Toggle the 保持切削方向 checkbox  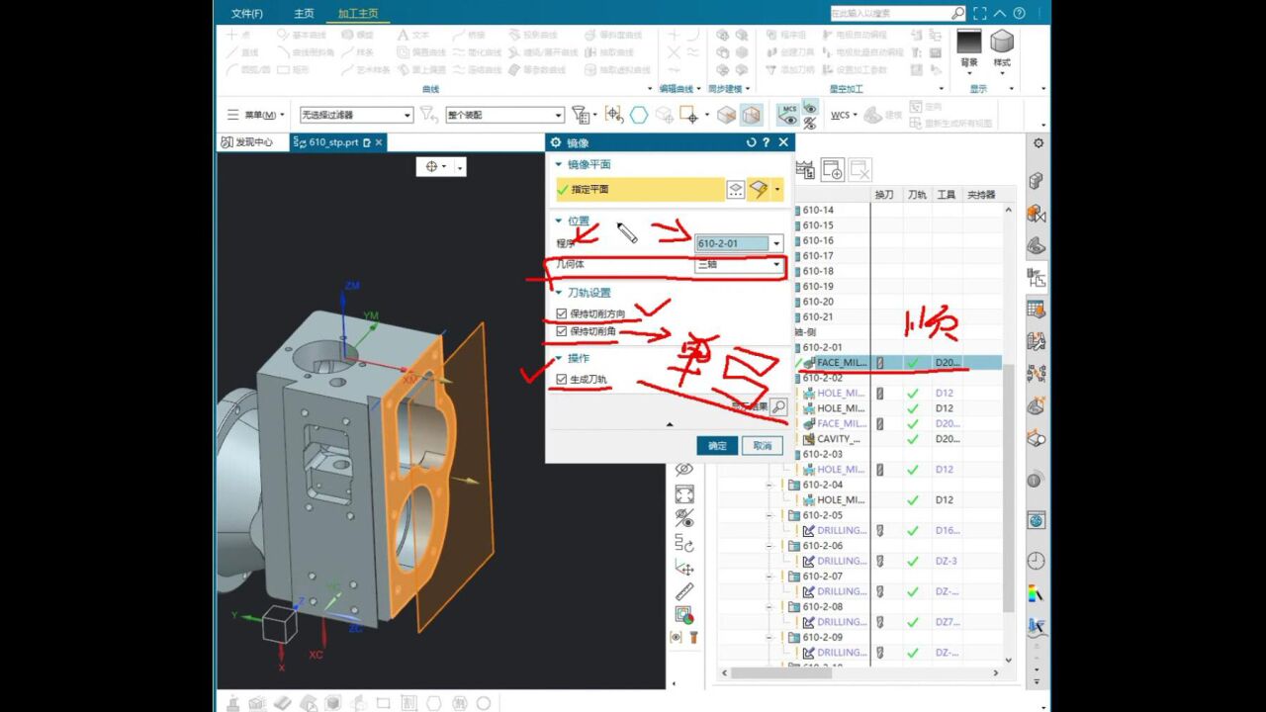pyautogui.click(x=562, y=313)
